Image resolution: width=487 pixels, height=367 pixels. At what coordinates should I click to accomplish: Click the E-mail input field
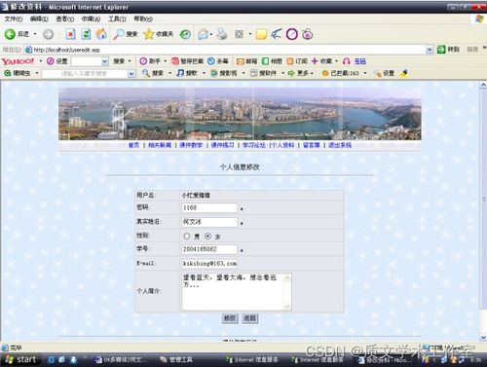pos(209,263)
